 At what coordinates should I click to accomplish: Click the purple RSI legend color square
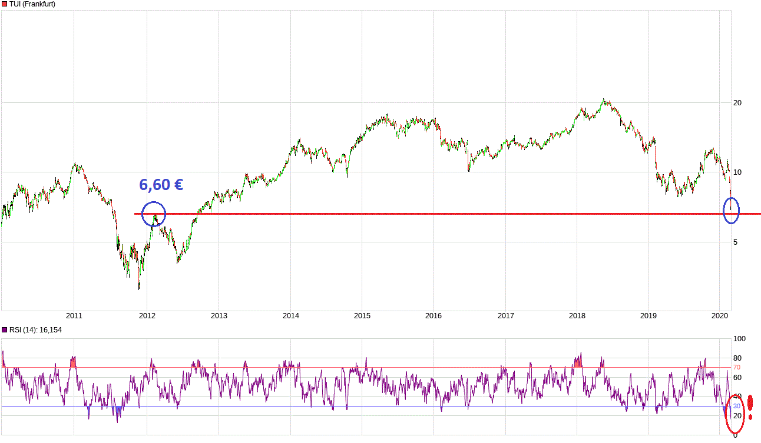pyautogui.click(x=4, y=330)
